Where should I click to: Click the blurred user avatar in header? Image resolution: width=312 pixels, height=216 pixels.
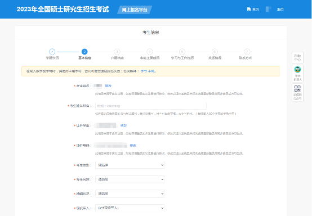[x=268, y=9]
